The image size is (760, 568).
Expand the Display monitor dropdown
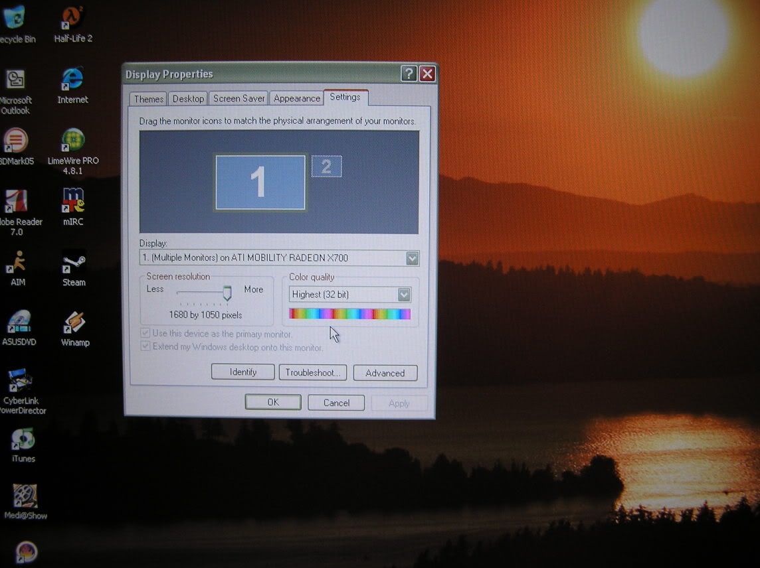click(x=412, y=258)
